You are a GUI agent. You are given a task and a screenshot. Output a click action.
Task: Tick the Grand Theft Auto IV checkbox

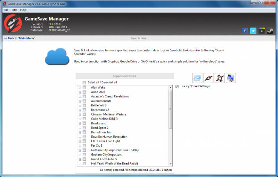tap(84, 159)
